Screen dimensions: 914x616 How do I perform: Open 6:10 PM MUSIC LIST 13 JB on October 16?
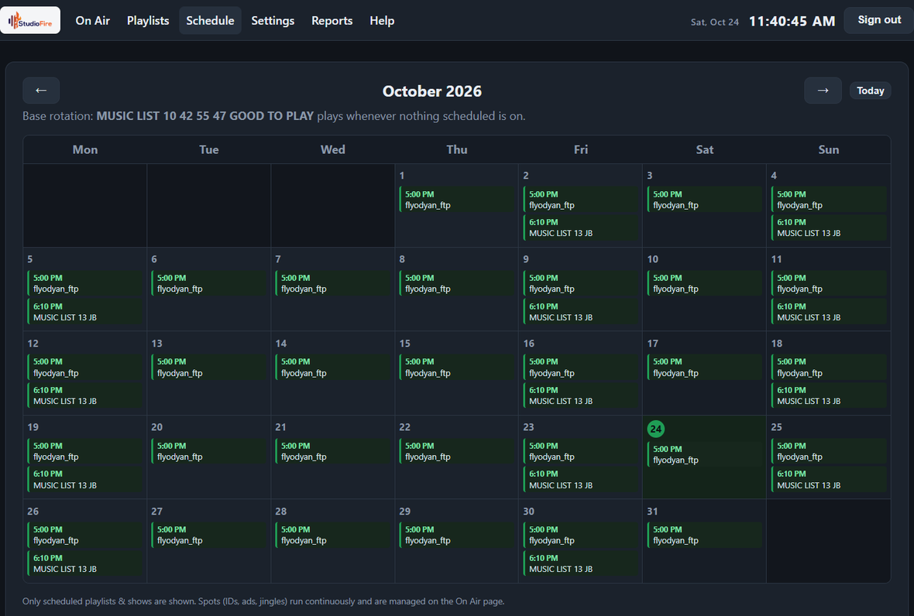pos(580,395)
